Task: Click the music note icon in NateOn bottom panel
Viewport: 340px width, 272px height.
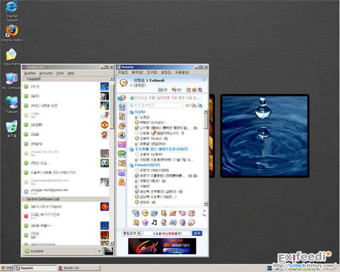Action: click(x=154, y=223)
